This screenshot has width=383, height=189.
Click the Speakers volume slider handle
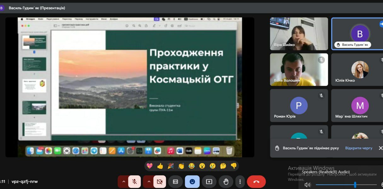tap(355, 185)
